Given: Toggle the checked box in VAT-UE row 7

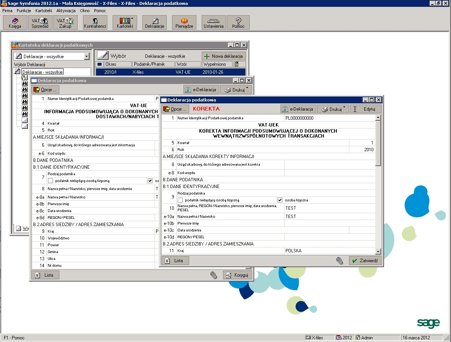Looking at the screenshot, I should coord(150,180).
